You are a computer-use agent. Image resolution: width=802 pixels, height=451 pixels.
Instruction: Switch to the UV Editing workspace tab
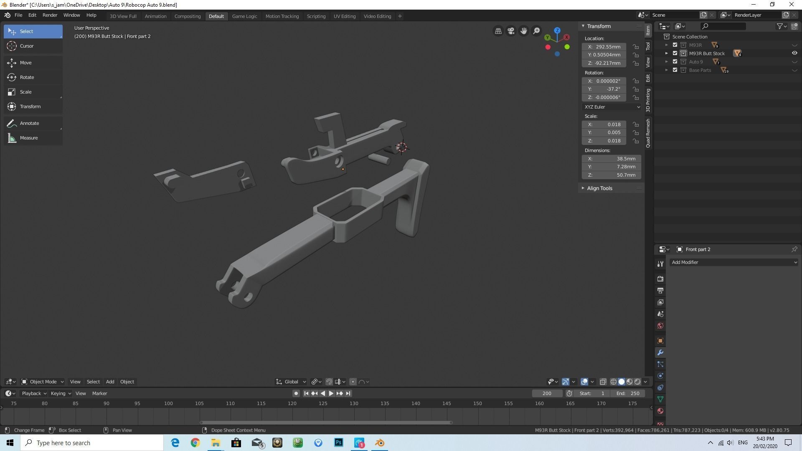pyautogui.click(x=344, y=16)
